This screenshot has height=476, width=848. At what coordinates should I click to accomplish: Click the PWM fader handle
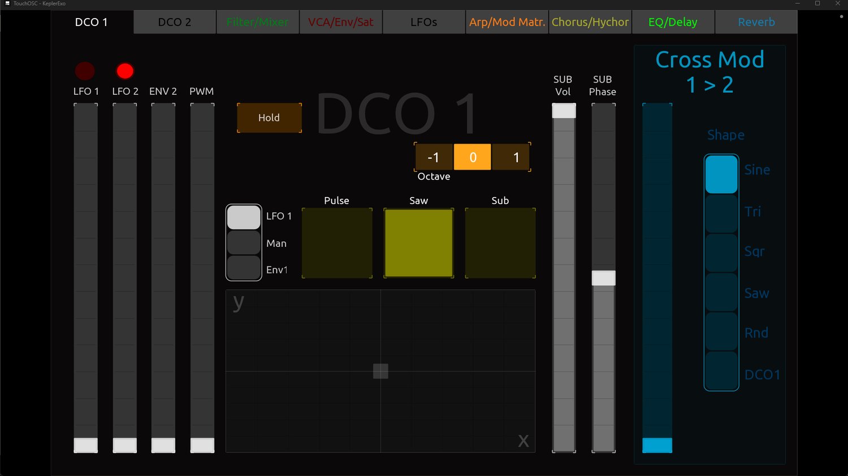202,446
